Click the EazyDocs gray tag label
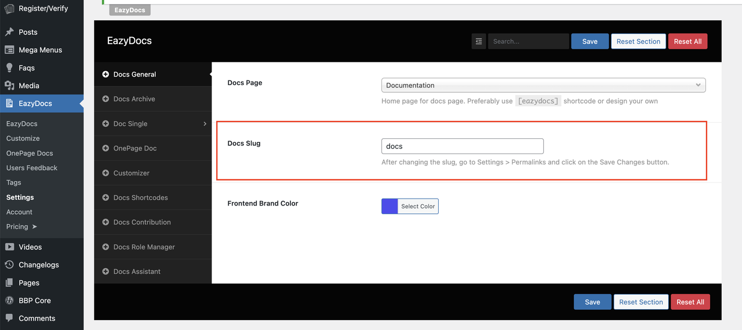Image resolution: width=742 pixels, height=330 pixels. click(x=130, y=10)
